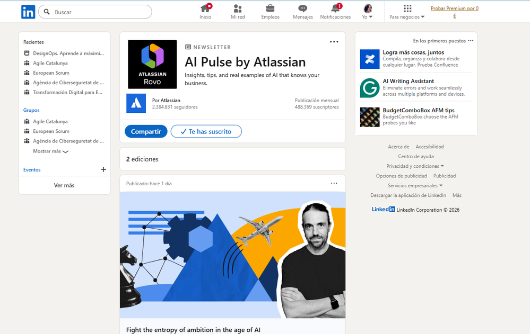Open the published edition's three-dot menu
Image resolution: width=530 pixels, height=334 pixels.
tap(334, 183)
